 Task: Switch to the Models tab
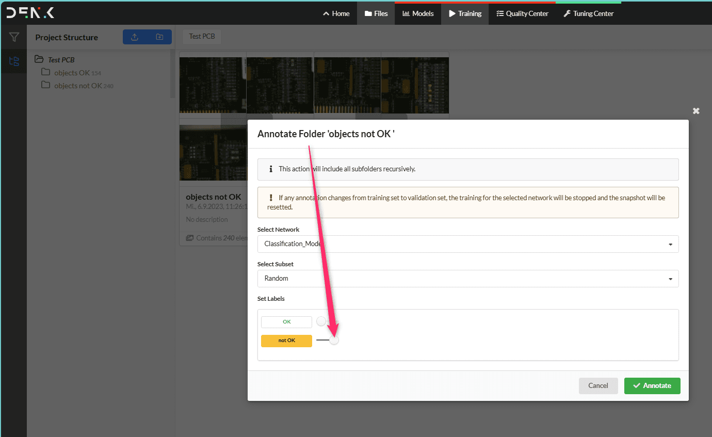point(418,13)
